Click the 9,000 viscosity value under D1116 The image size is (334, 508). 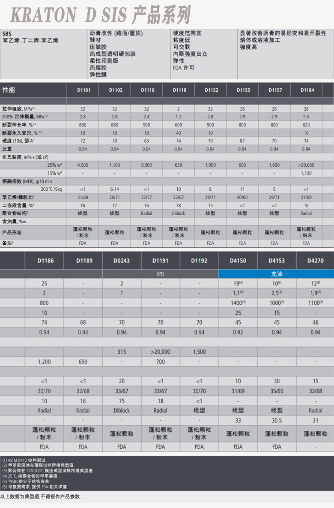click(146, 165)
